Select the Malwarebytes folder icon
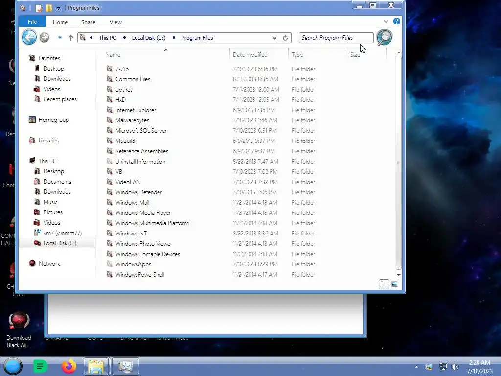Viewport: 501px width, 376px height. pyautogui.click(x=110, y=120)
